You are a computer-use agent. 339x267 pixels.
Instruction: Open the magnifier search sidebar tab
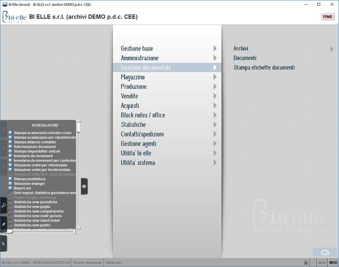coord(4,205)
